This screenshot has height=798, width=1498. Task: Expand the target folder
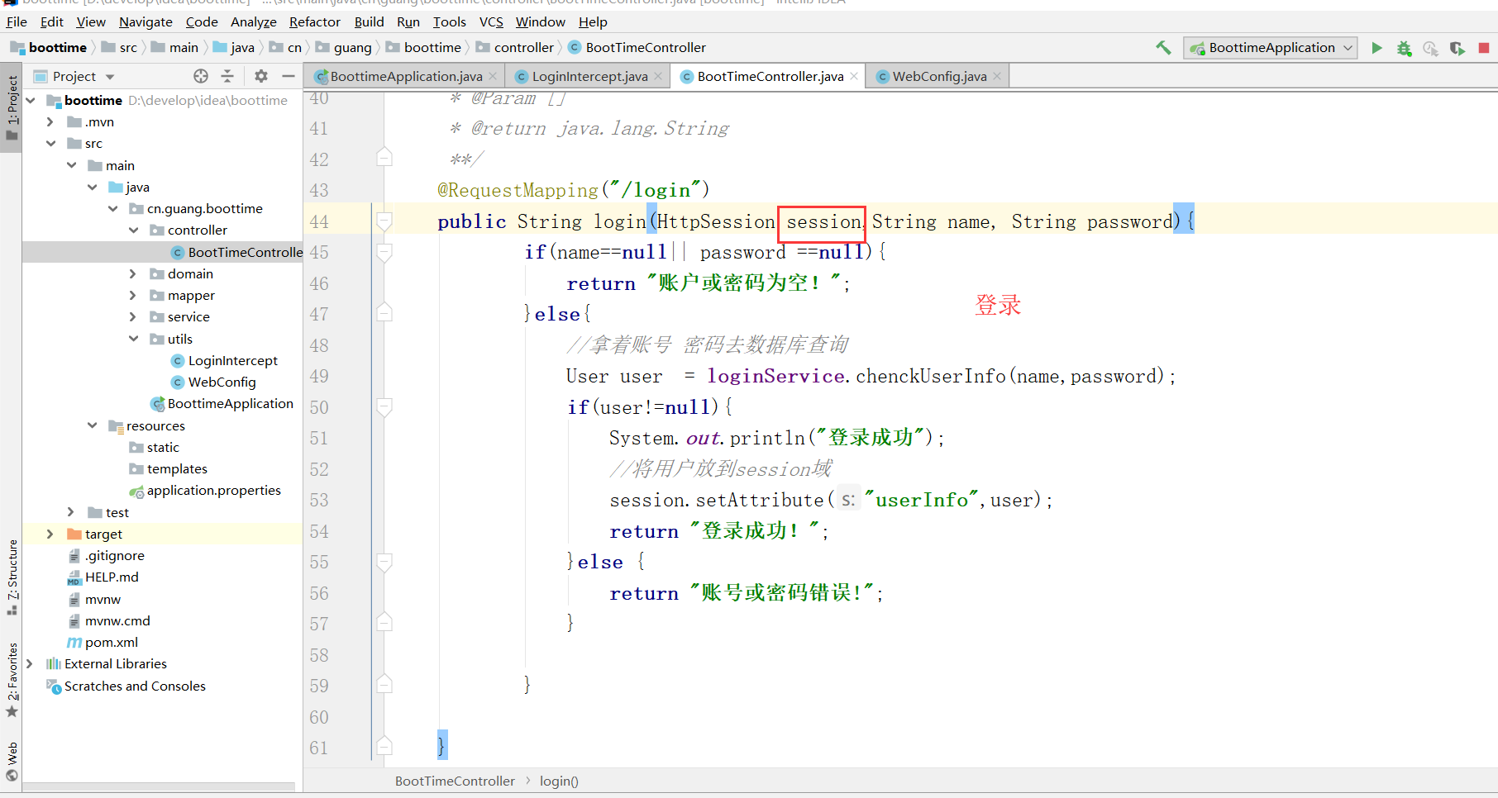(x=50, y=534)
